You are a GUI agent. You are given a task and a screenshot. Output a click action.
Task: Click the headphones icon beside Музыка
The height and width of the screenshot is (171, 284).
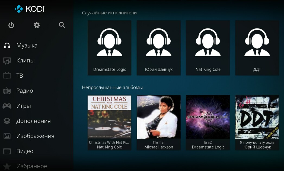[7, 46]
